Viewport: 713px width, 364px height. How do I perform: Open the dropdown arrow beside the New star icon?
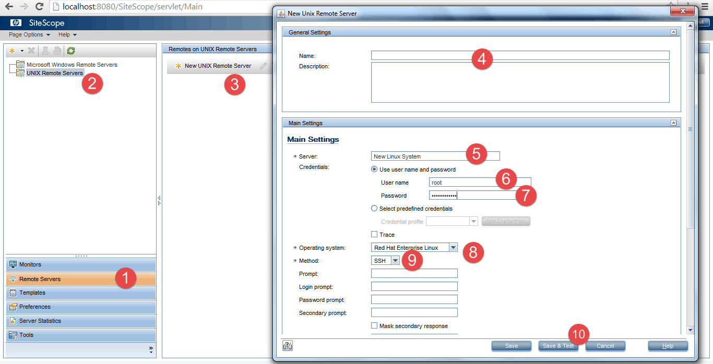(22, 51)
